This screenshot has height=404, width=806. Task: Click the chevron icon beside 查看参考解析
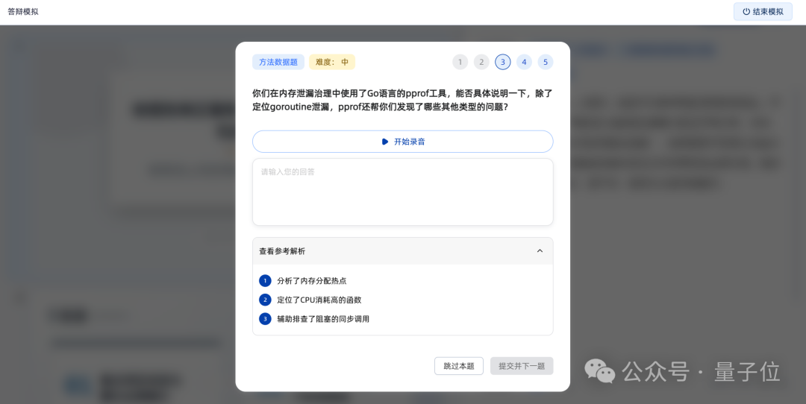coord(540,251)
